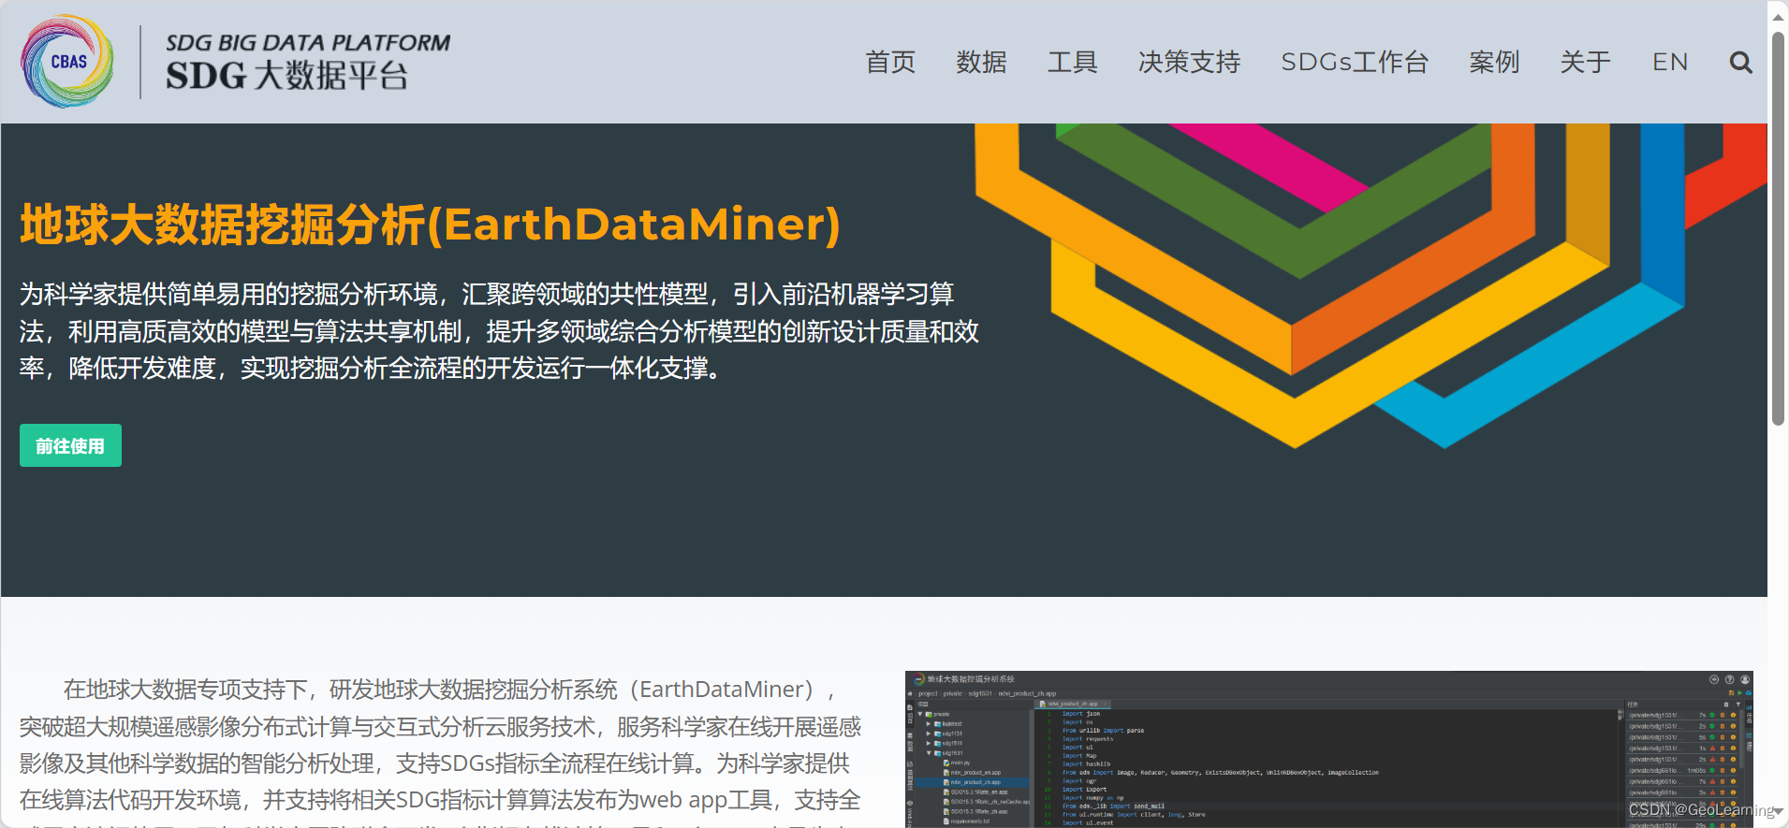Click paragraph starting 在地球大数据专项支持下
This screenshot has height=828, width=1789.
pyautogui.click(x=440, y=753)
